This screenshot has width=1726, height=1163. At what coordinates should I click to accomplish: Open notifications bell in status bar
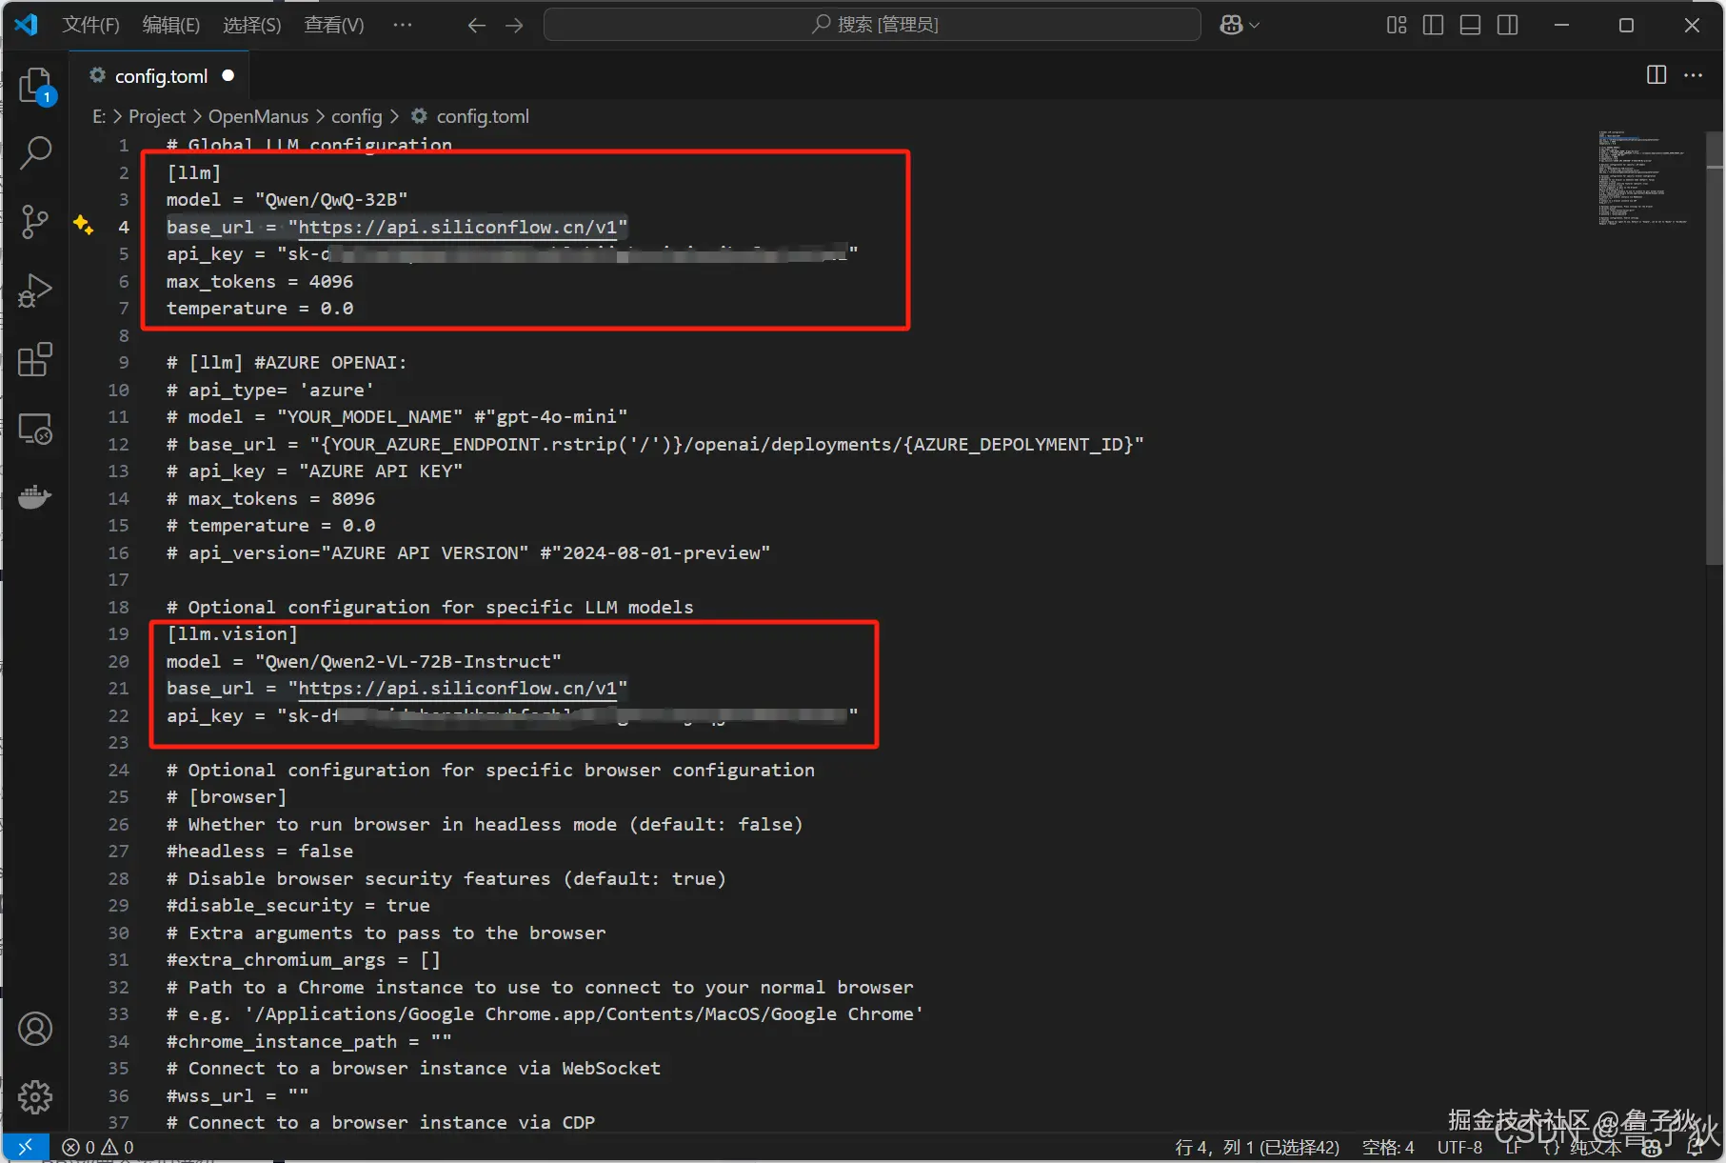coord(1696,1148)
